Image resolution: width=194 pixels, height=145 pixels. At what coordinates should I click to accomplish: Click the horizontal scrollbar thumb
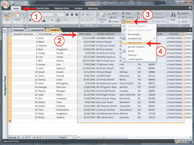point(104,137)
